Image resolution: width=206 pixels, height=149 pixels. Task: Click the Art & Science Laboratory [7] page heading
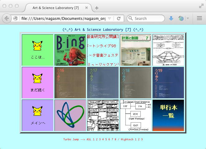point(103,30)
